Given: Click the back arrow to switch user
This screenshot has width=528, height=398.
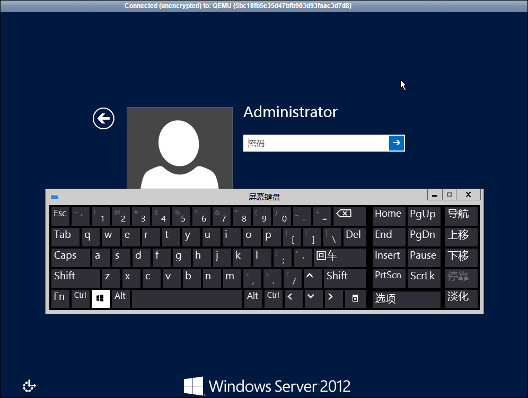Looking at the screenshot, I should click(104, 119).
